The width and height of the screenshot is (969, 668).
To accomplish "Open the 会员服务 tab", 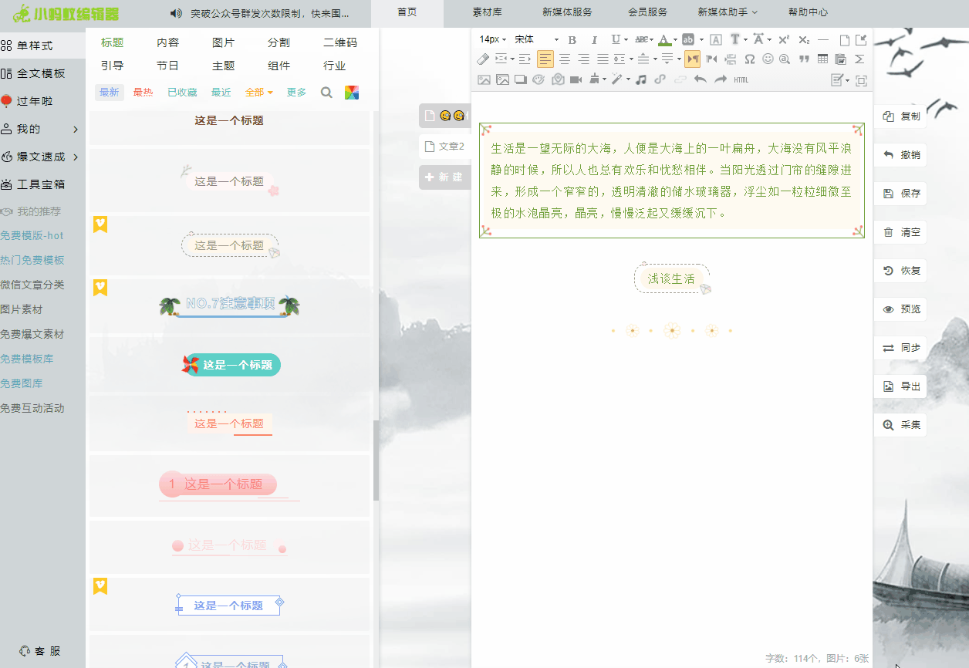I will (648, 12).
